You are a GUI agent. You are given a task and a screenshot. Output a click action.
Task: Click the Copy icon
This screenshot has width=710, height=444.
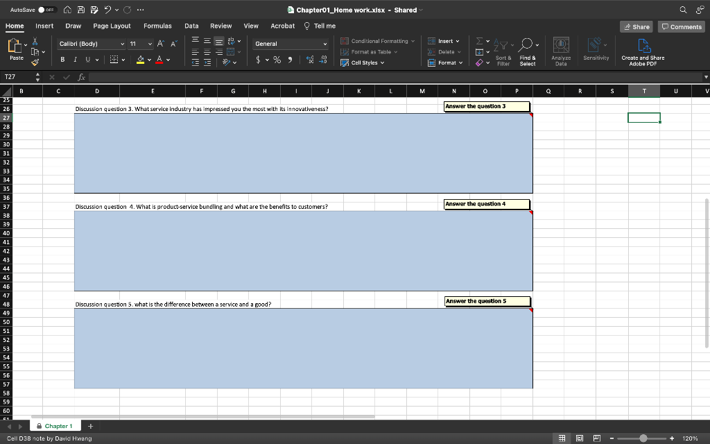click(35, 51)
